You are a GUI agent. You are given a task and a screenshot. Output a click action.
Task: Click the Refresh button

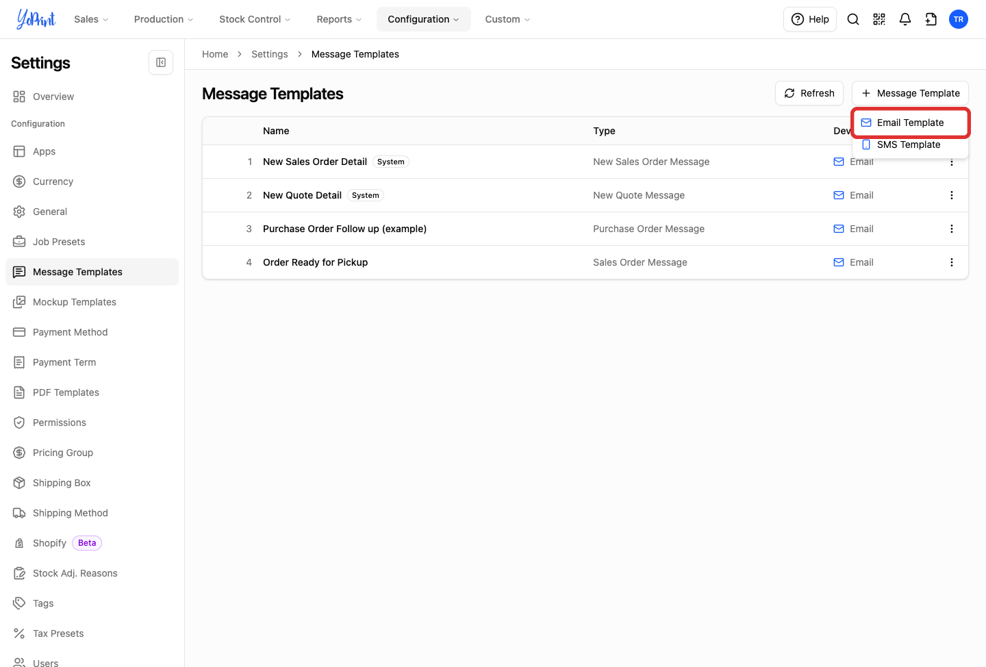pos(809,93)
